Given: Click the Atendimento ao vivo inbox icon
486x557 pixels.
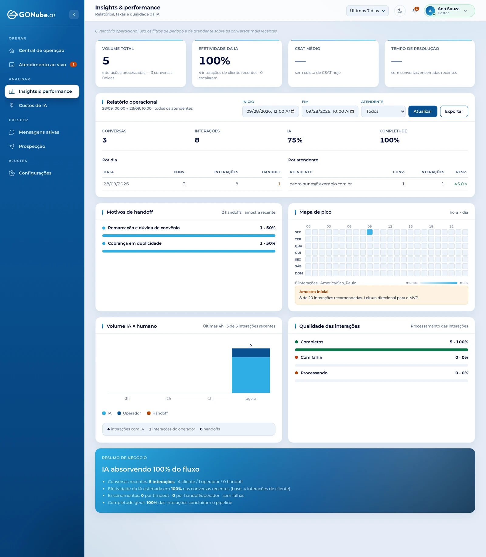Looking at the screenshot, I should [12, 64].
